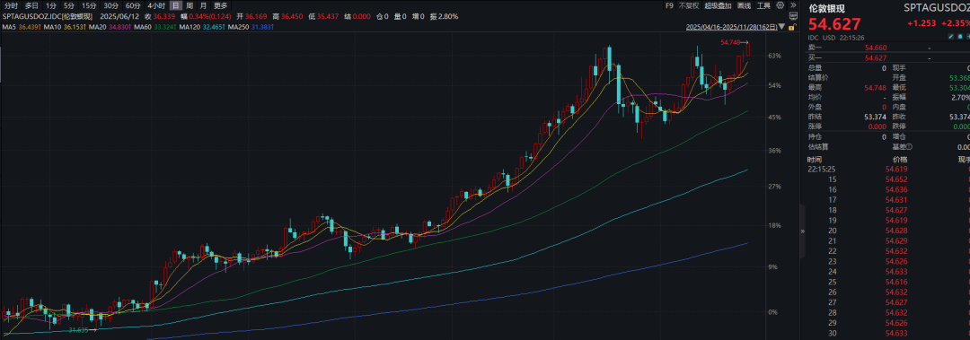Click the latest red candlestick at chart right
This screenshot has height=340, width=970.
tap(748, 48)
